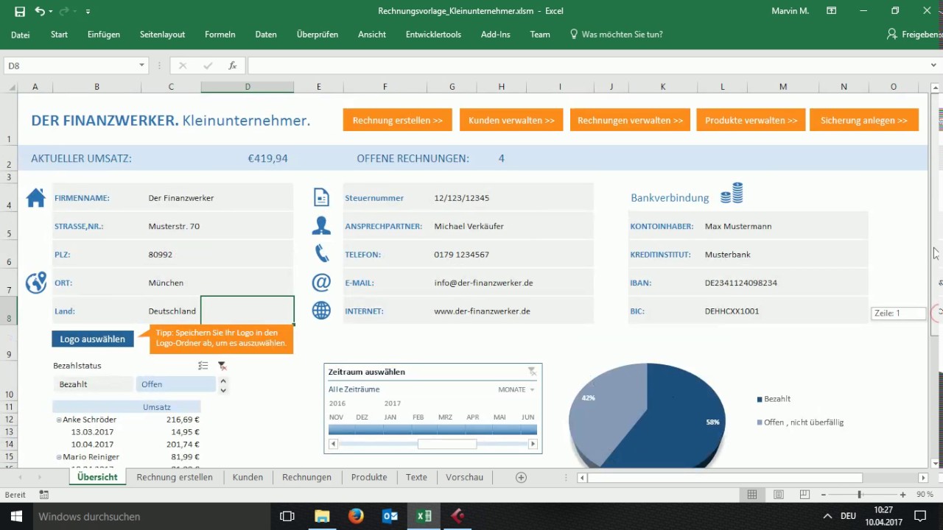
Task: Collapse the Mario Reiniger pivot row
Action: pyautogui.click(x=59, y=457)
